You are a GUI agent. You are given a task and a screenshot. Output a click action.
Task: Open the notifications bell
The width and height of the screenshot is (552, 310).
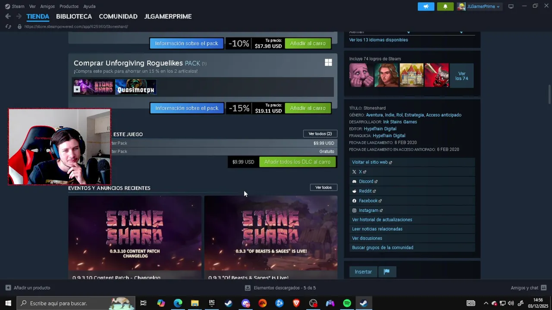[445, 6]
